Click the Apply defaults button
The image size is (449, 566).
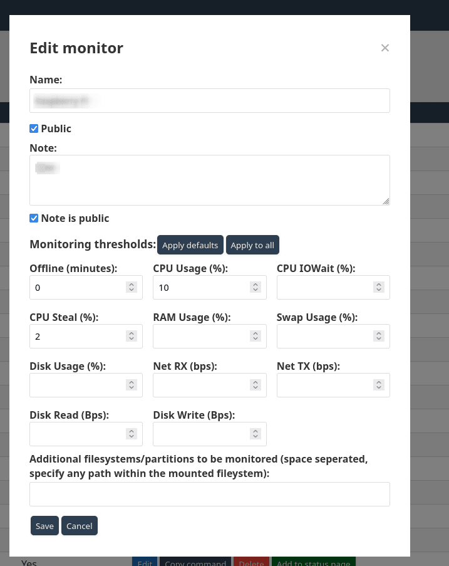point(190,245)
